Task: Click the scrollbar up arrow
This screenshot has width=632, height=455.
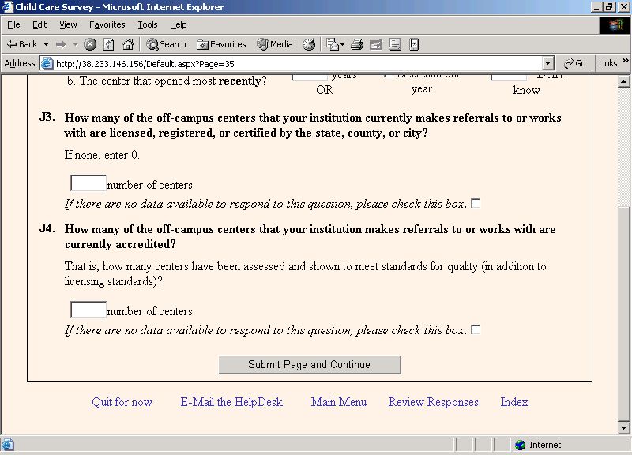Action: click(623, 82)
